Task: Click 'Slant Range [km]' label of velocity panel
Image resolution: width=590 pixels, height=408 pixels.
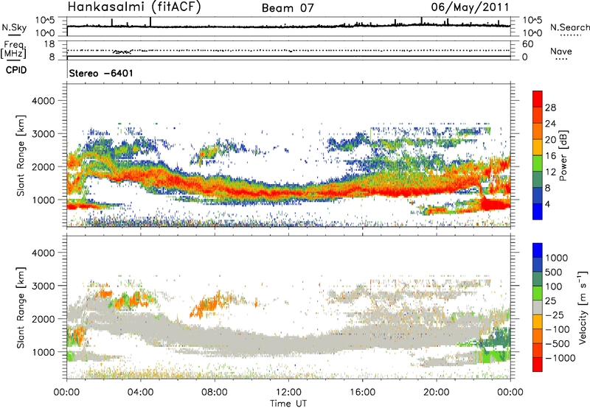Action: [21, 307]
